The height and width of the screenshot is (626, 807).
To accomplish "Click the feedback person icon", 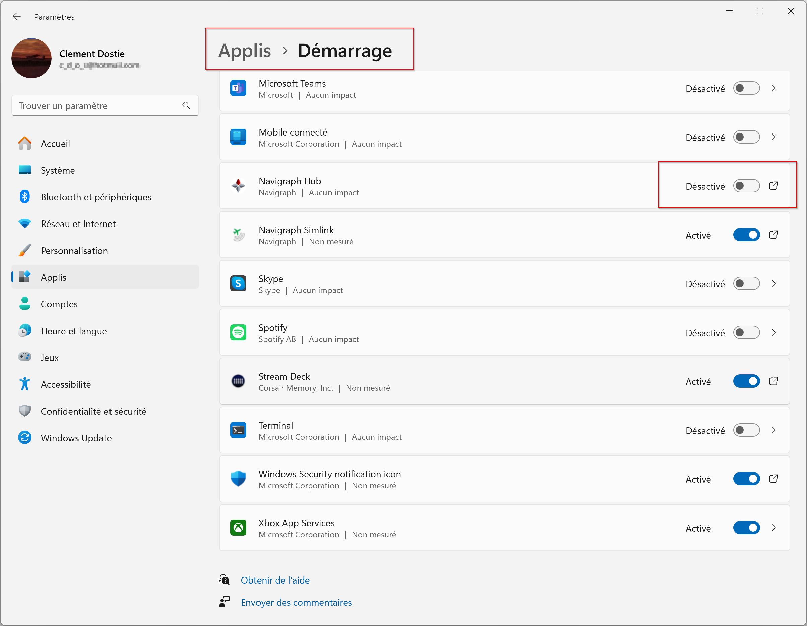I will (224, 602).
